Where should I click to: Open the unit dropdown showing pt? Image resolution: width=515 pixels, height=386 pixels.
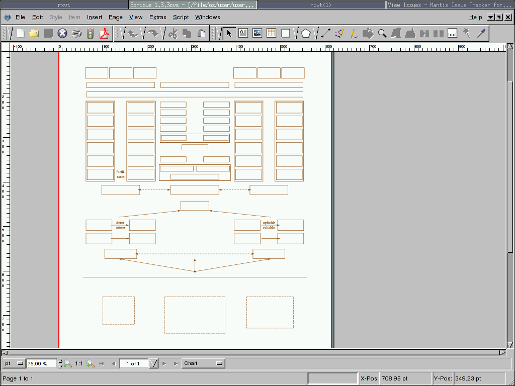[14, 363]
